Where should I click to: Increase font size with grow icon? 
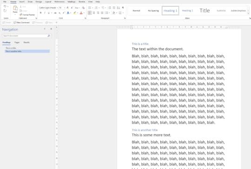pos(68,8)
